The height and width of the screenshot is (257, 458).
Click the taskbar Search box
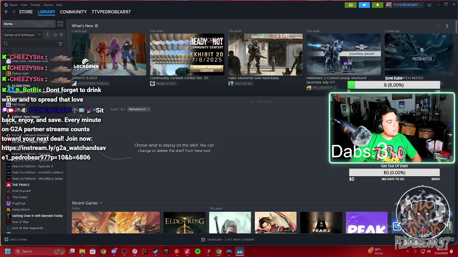pyautogui.click(x=40, y=251)
